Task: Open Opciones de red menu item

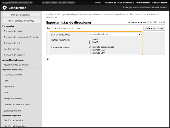Action: click(x=12, y=43)
